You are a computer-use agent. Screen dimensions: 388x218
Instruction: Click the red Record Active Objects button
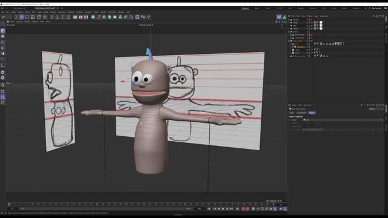[243, 209]
